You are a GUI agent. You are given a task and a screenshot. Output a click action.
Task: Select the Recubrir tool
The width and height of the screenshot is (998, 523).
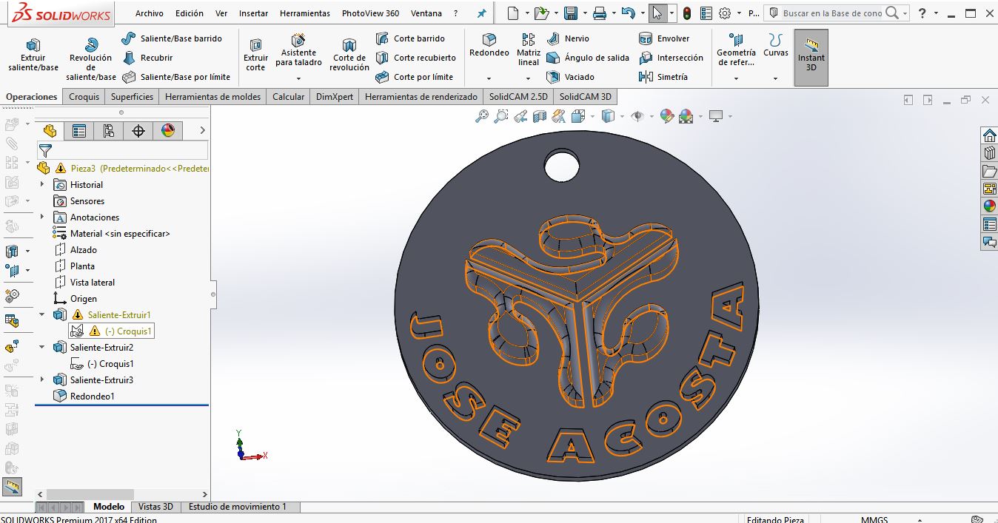tap(147, 58)
